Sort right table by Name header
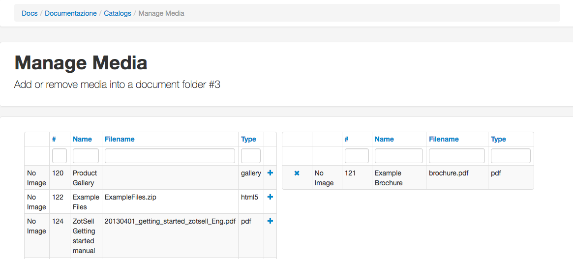The height and width of the screenshot is (259, 573). click(385, 139)
